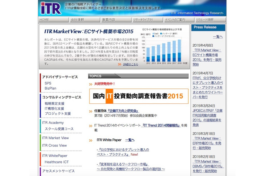Open プロジェクト支援 in the sidebar
Screen dimensions: 265x176
(58, 114)
